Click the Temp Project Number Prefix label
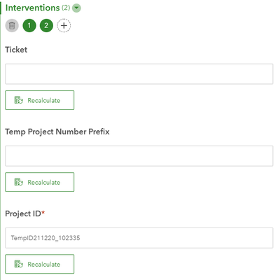This screenshot has width=278, height=280. coord(57,132)
